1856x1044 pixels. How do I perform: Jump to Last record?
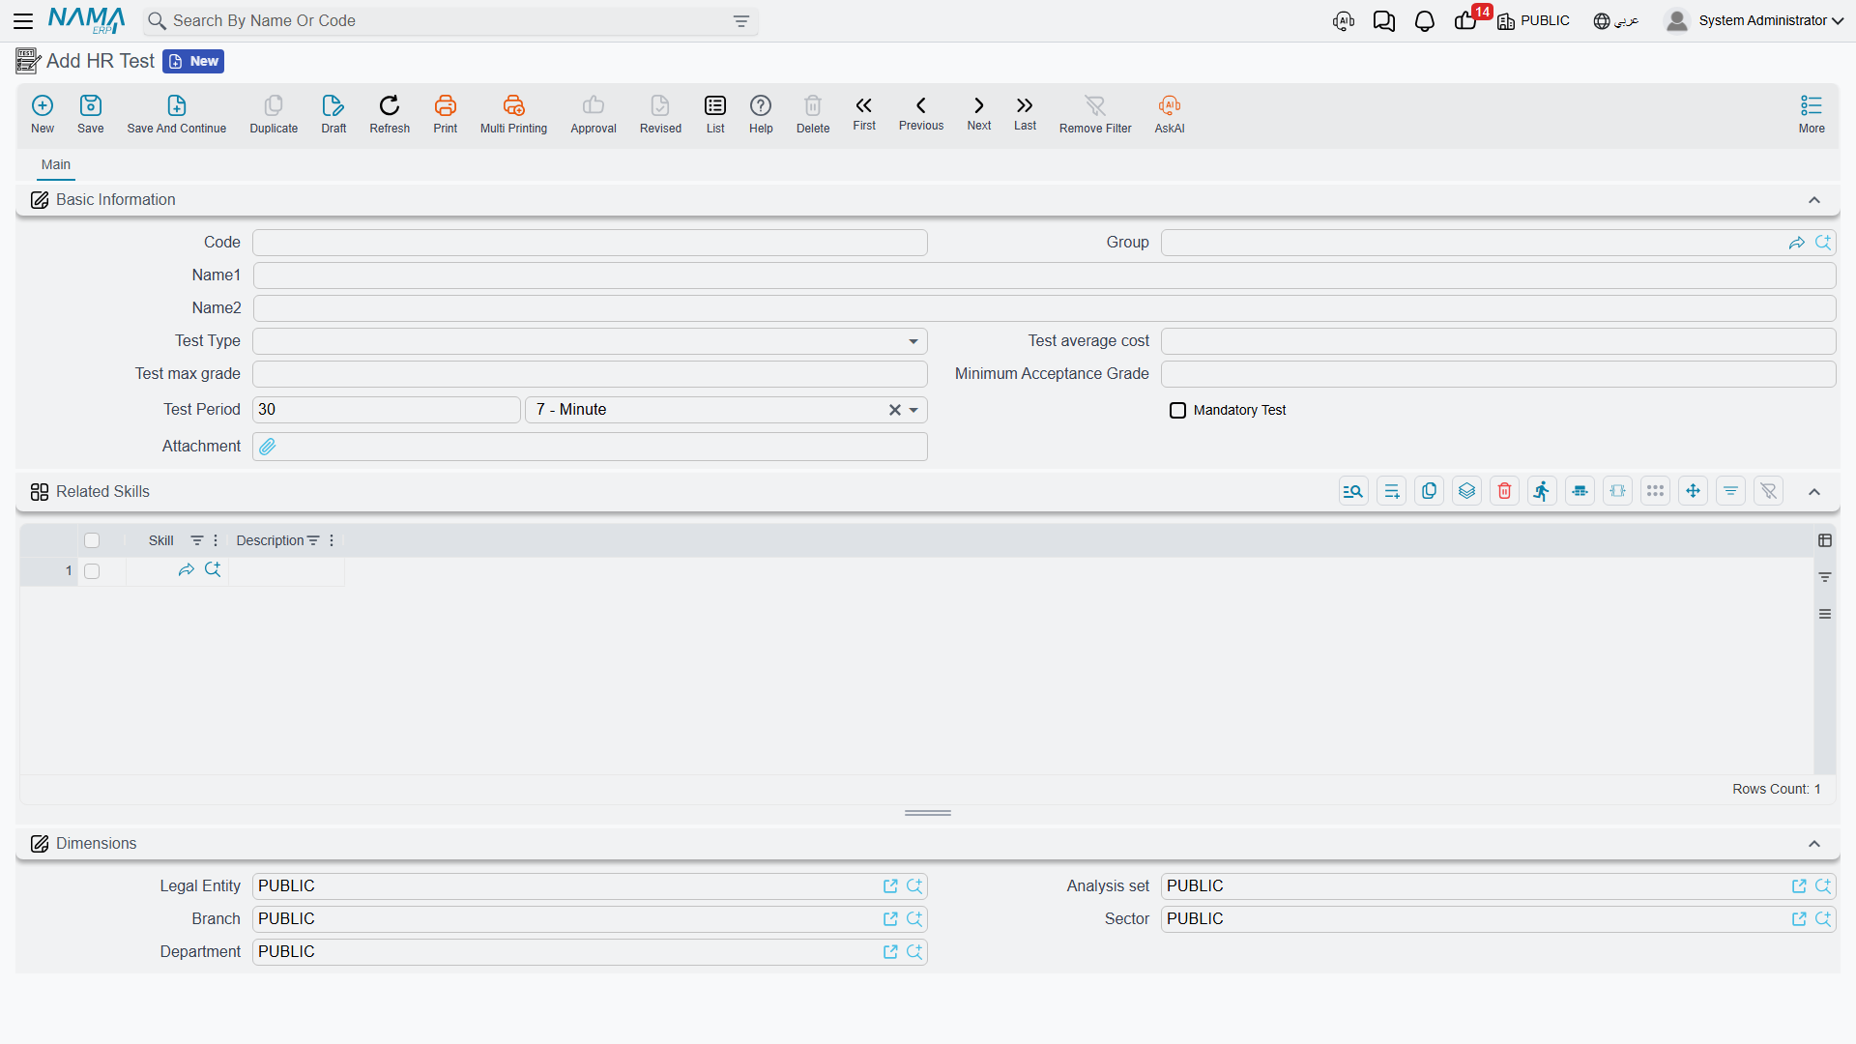coord(1025,113)
